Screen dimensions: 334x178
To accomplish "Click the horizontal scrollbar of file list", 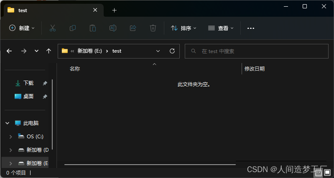I will point(150,164).
